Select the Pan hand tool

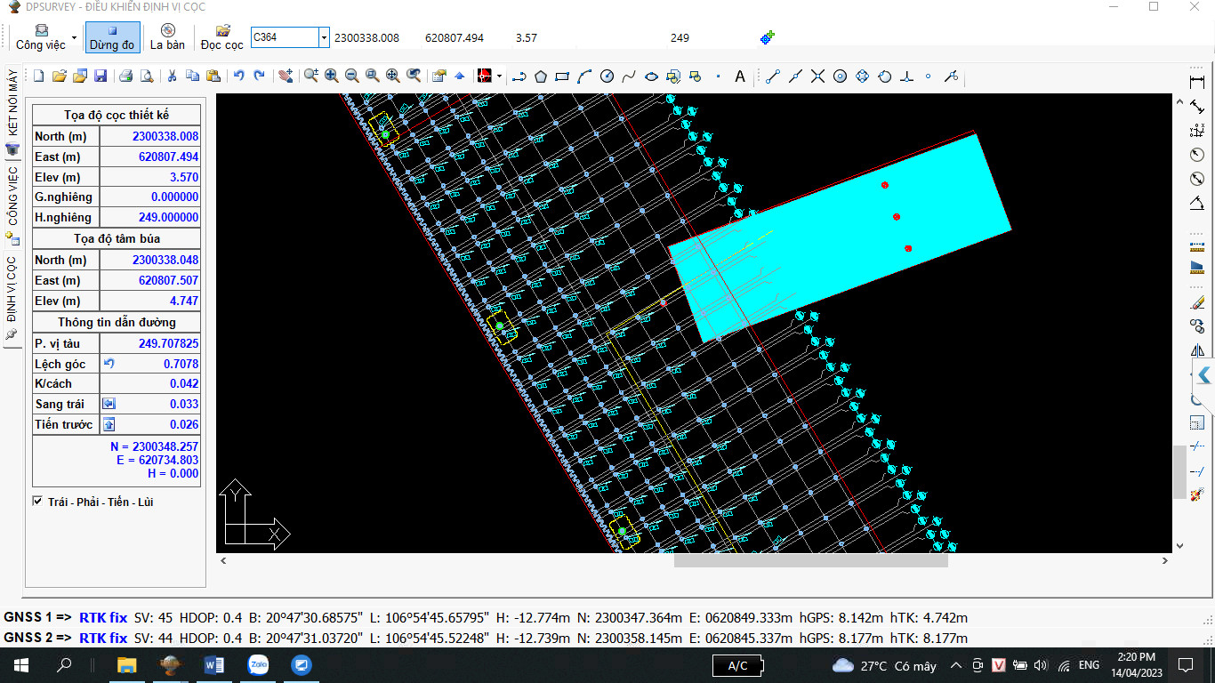pos(285,76)
